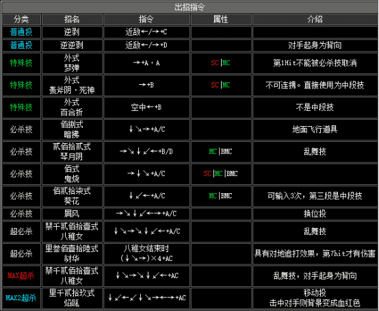Click the 逆逆剥 move name

72,45
